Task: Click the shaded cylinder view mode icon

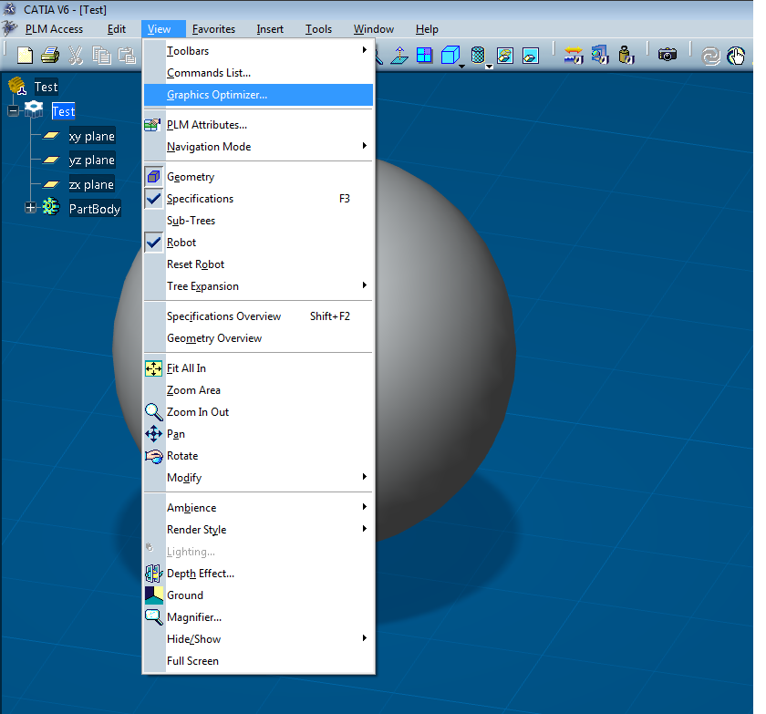Action: tap(478, 56)
